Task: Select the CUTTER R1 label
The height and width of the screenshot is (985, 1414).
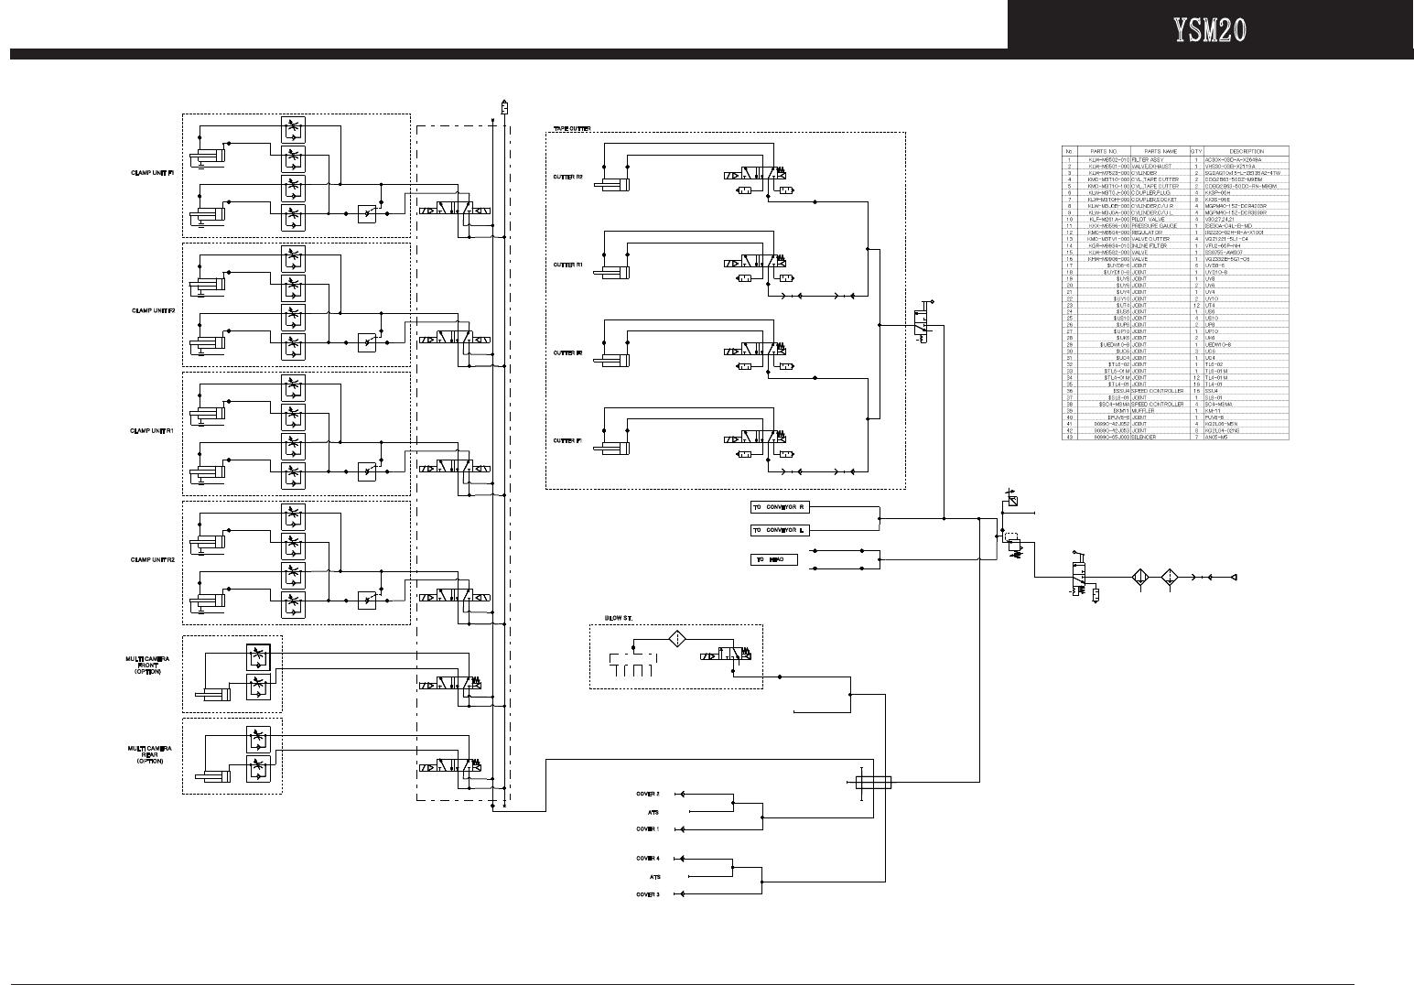Action: point(567,264)
